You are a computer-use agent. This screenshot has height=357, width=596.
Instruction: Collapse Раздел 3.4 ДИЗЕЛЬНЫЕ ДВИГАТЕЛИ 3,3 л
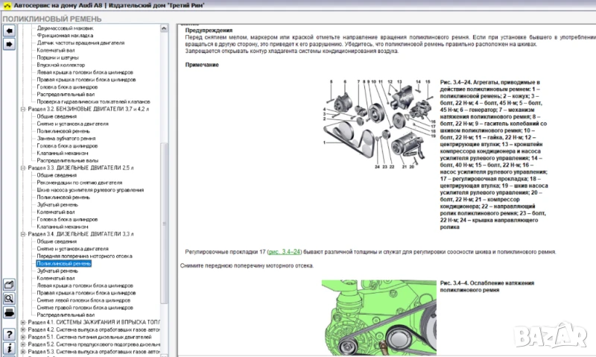coord(23,234)
